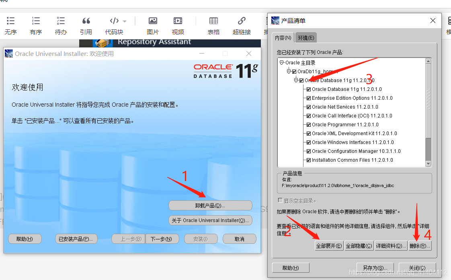This screenshot has width=451, height=280.
Task: Click the 全部展开(E) button
Action: click(329, 246)
